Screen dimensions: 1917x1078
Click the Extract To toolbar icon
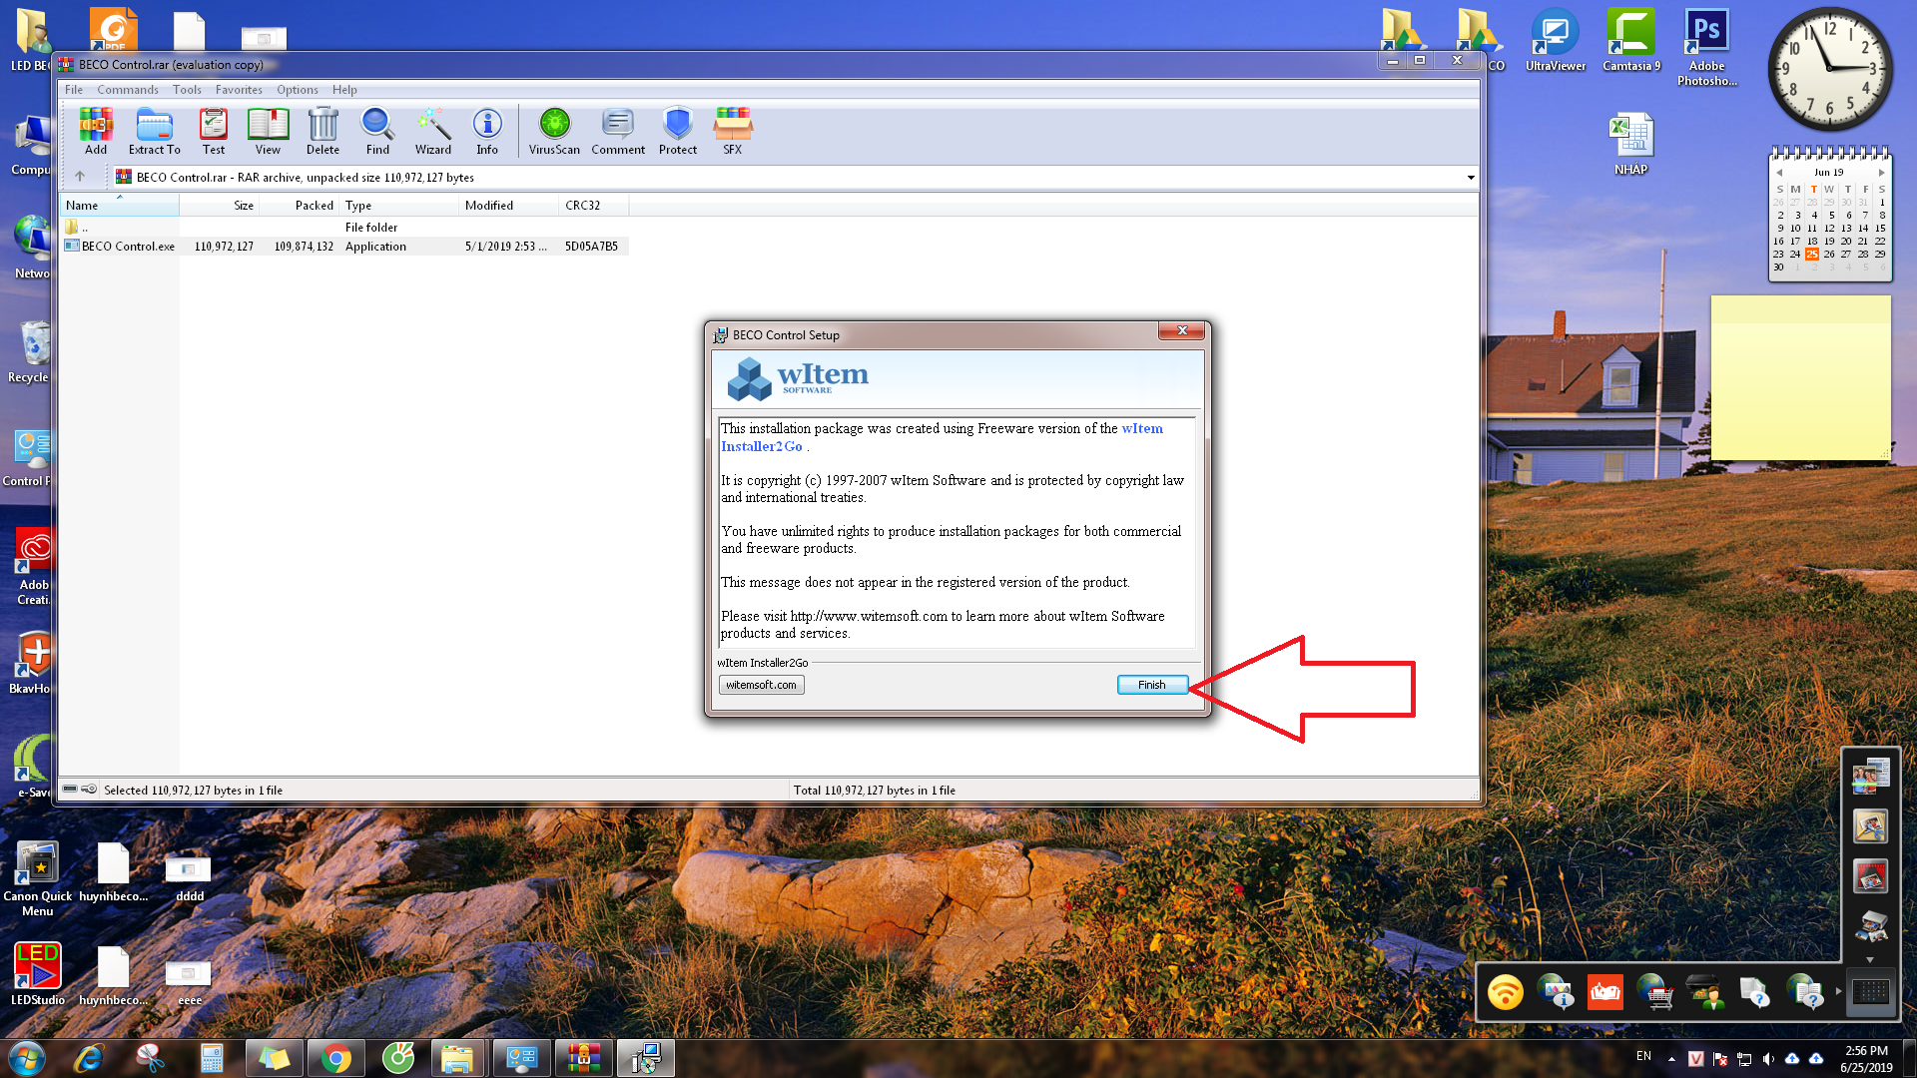click(154, 131)
